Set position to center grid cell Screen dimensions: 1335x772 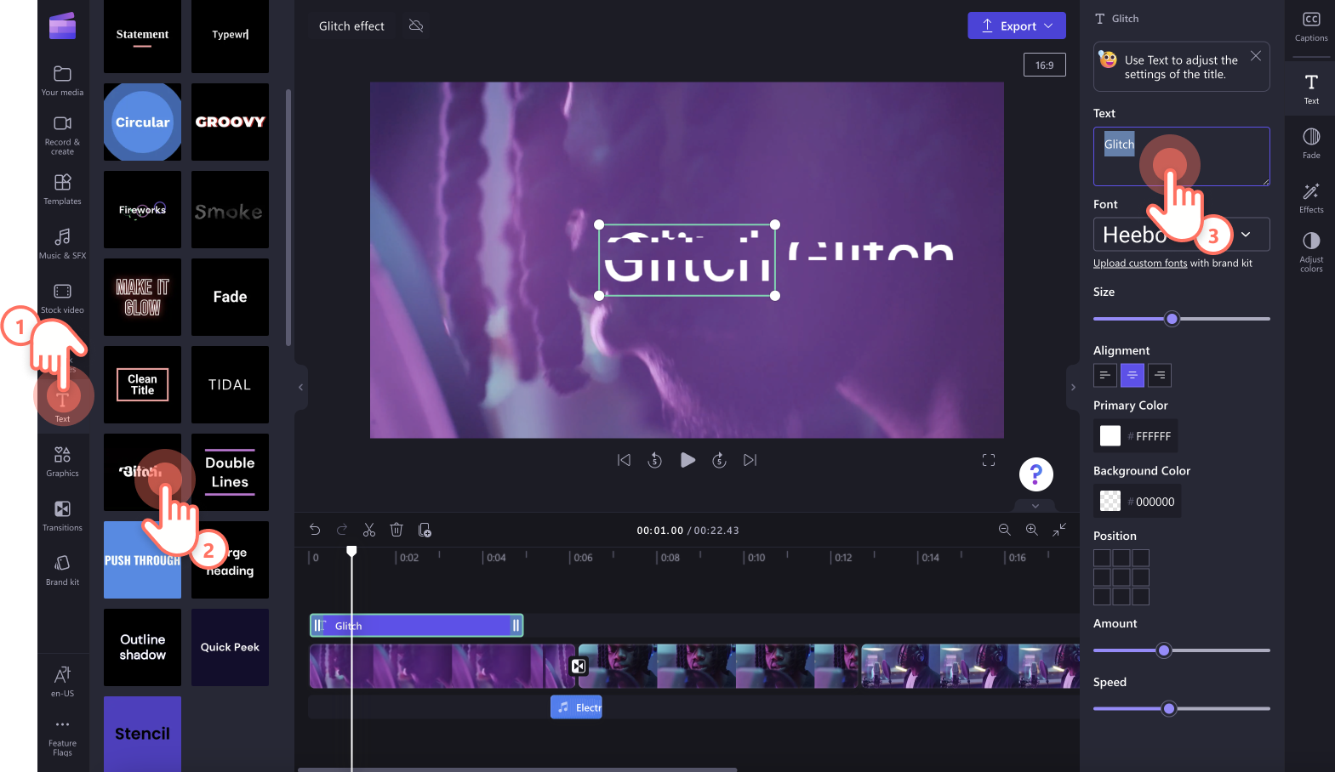[1121, 577]
